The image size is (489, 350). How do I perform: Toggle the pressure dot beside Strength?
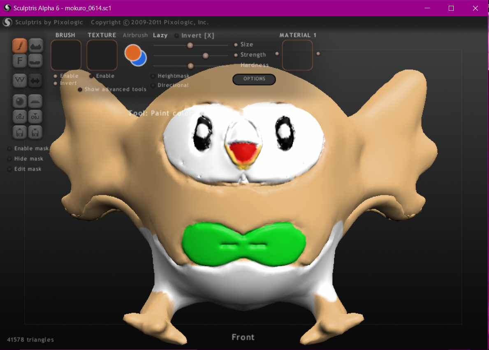(236, 55)
